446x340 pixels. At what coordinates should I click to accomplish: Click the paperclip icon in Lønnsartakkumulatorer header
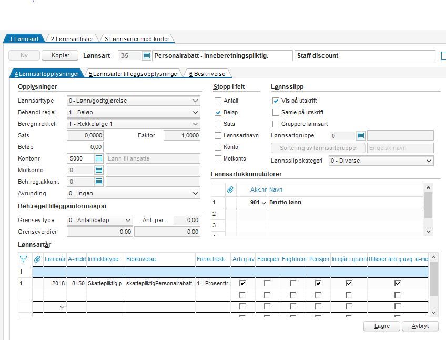[230, 189]
